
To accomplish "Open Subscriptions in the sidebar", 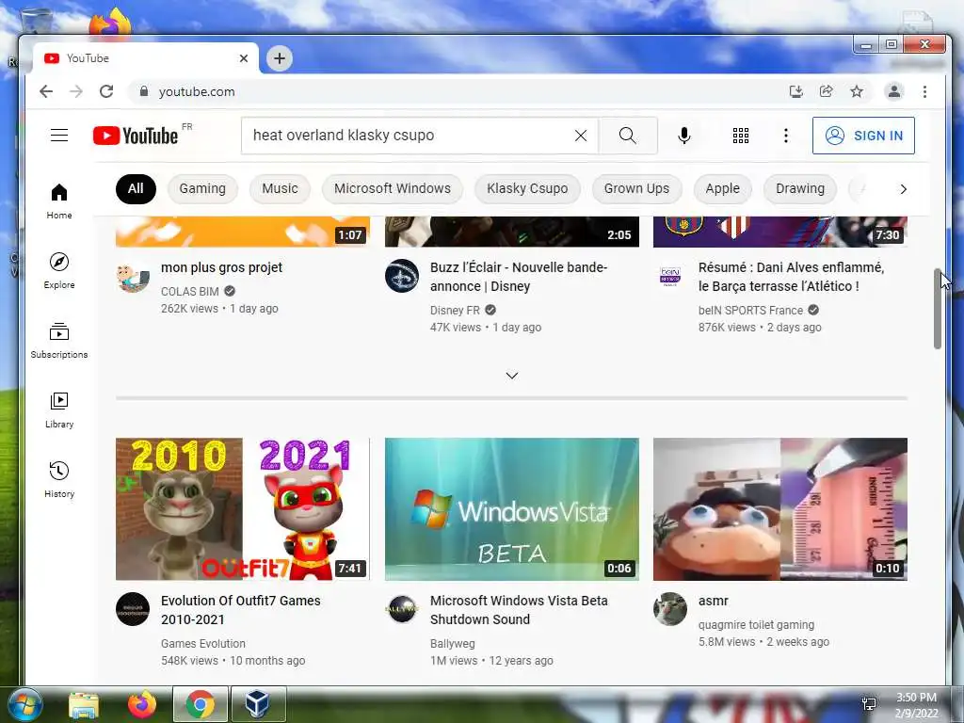I will click(59, 341).
